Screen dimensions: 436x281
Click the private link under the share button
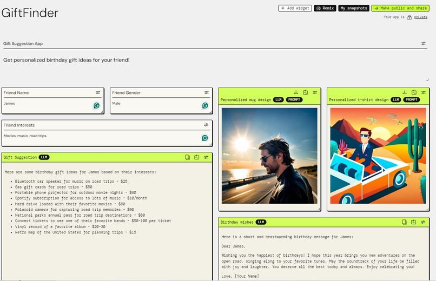point(420,17)
